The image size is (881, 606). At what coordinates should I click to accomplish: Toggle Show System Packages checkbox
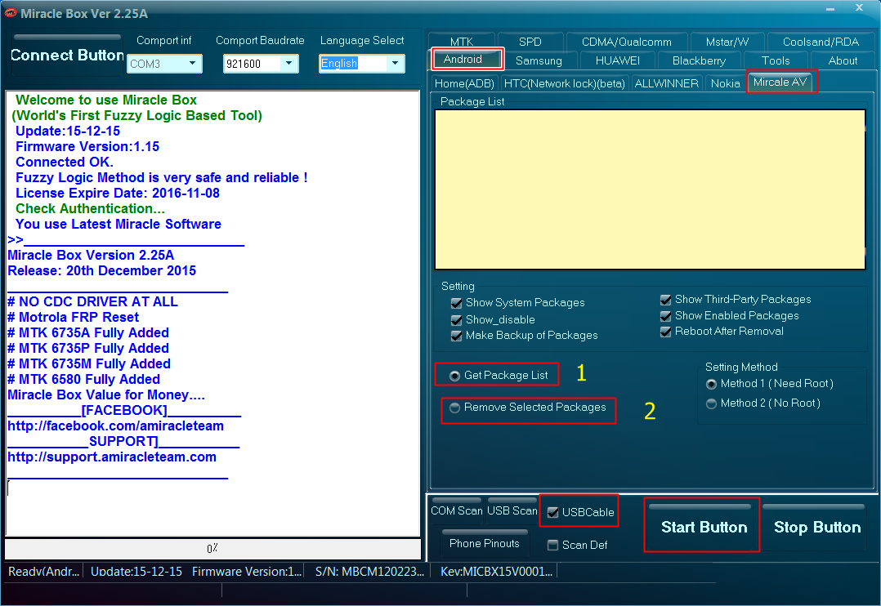click(456, 303)
